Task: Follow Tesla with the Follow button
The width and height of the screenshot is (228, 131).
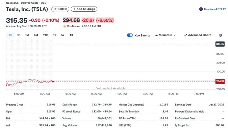Action: click(x=60, y=9)
